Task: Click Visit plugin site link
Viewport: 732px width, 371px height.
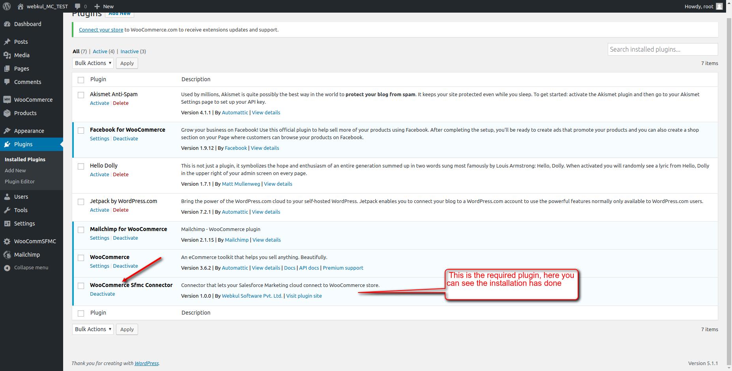Action: pyautogui.click(x=304, y=296)
